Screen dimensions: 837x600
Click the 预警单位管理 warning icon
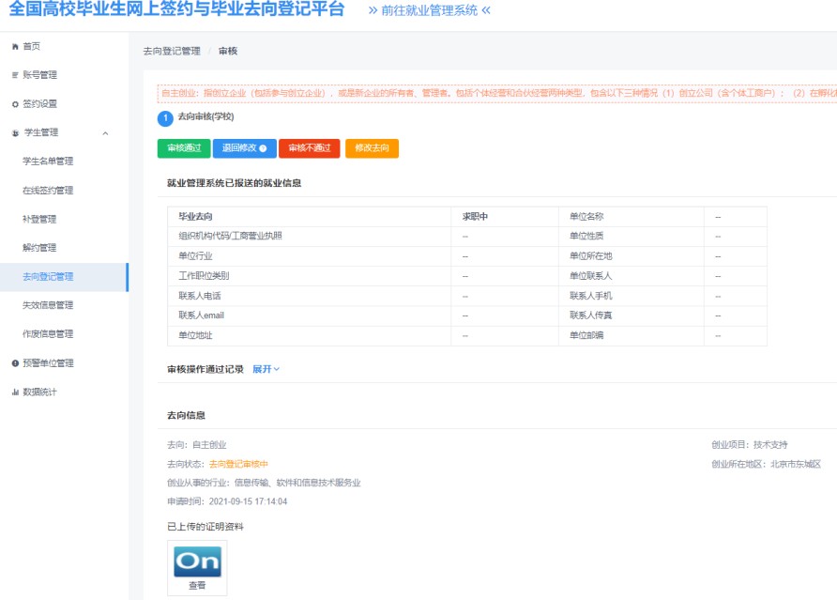[14, 363]
